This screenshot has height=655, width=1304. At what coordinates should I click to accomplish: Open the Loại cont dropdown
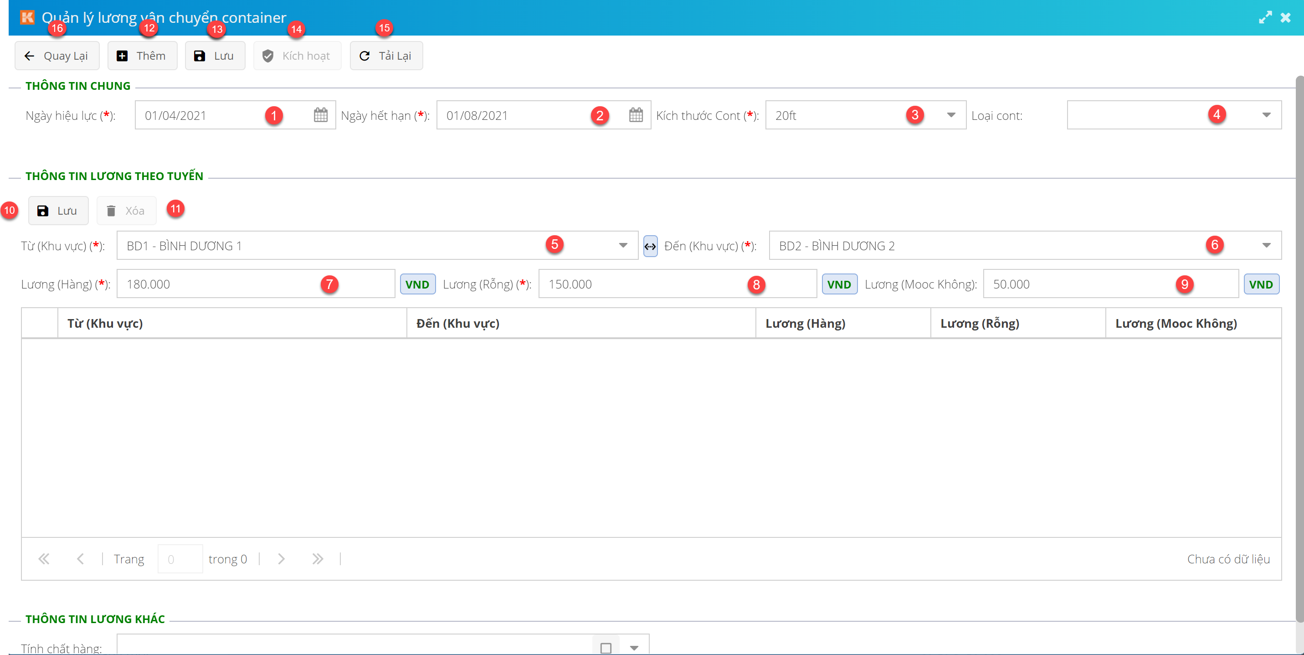coord(1266,115)
